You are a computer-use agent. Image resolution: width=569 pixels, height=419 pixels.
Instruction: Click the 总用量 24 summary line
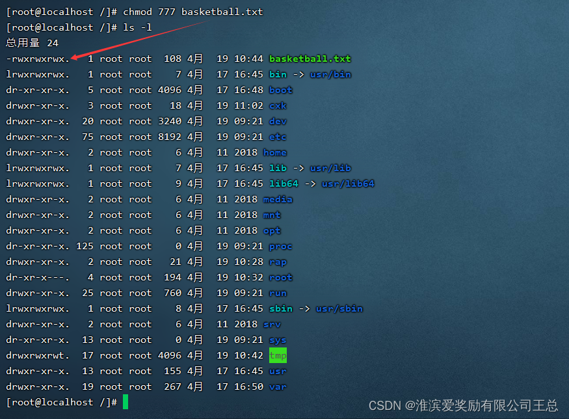(31, 42)
